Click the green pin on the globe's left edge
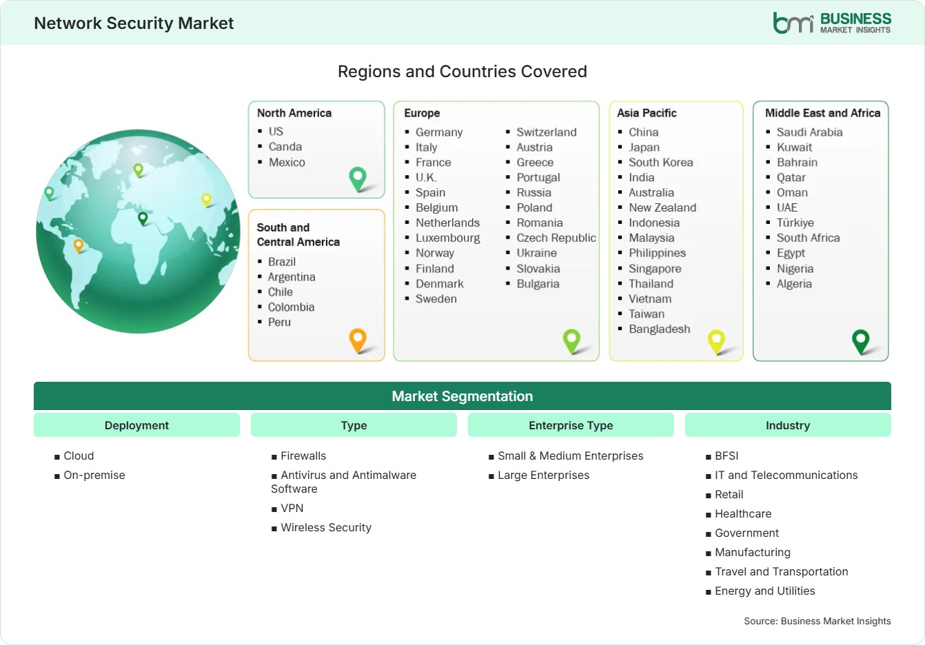The width and height of the screenshot is (925, 645). (x=49, y=193)
